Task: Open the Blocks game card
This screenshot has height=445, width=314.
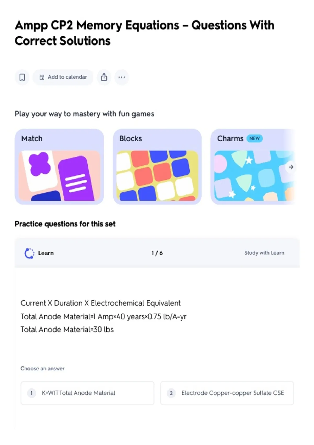Action: (x=157, y=166)
